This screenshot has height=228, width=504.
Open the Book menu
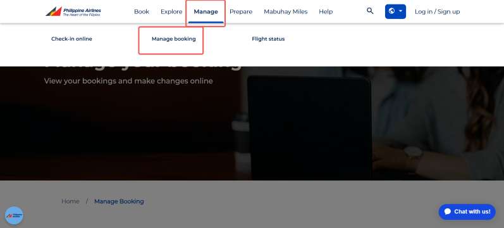[x=142, y=11]
